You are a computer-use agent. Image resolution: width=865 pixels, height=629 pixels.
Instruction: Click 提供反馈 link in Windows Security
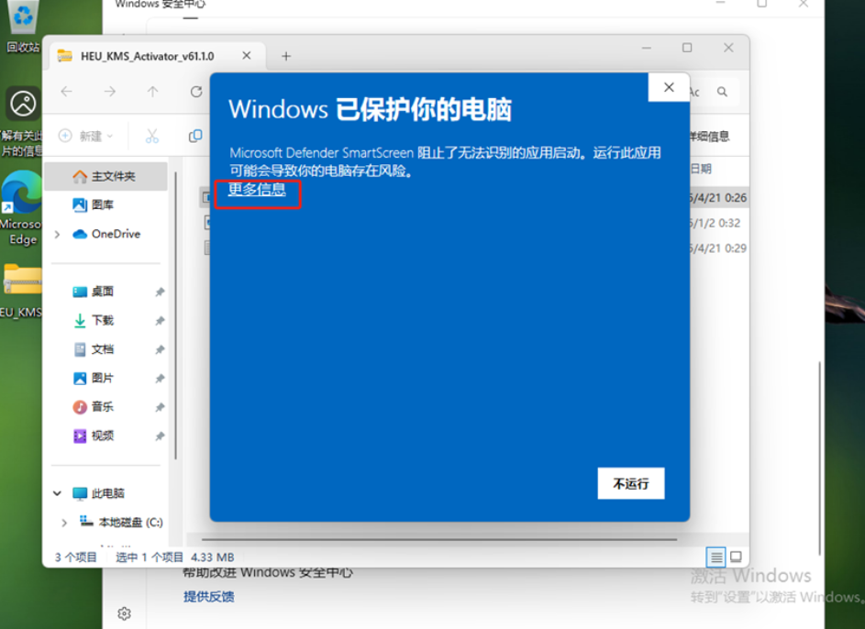click(209, 597)
